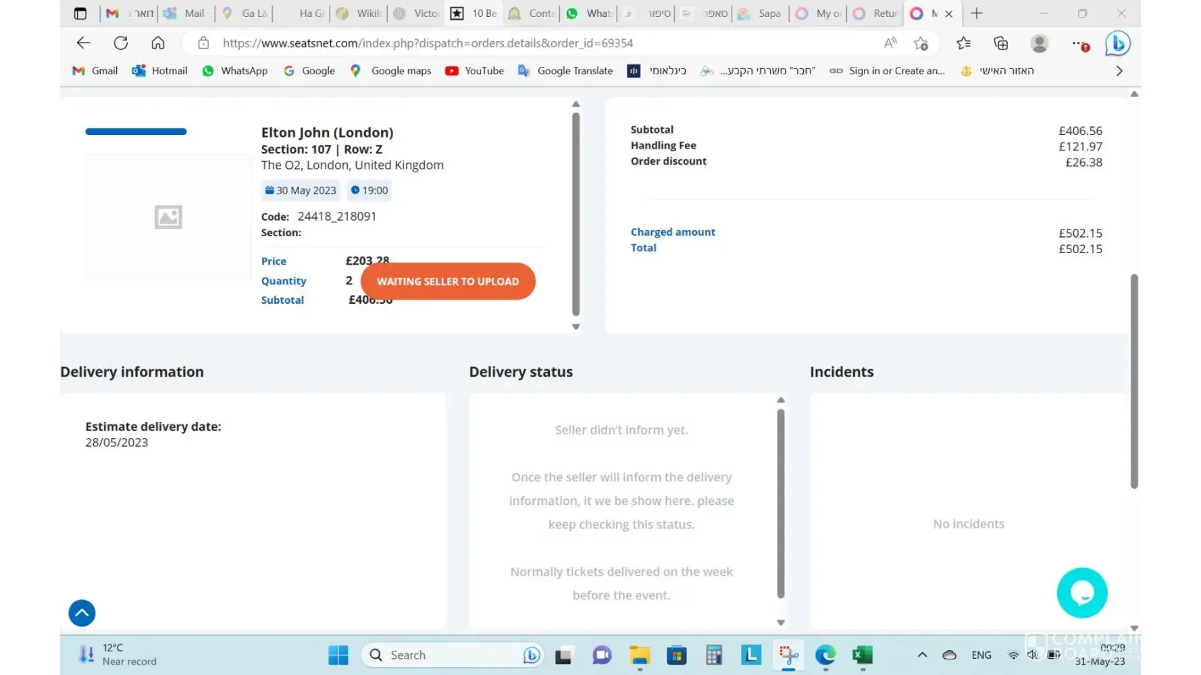Open Excel from the taskbar
The height and width of the screenshot is (675, 1201).
[863, 655]
